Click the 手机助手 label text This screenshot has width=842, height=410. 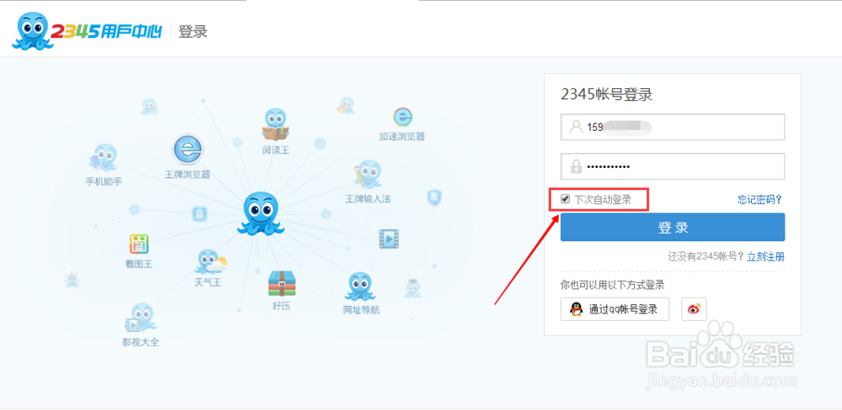104,181
